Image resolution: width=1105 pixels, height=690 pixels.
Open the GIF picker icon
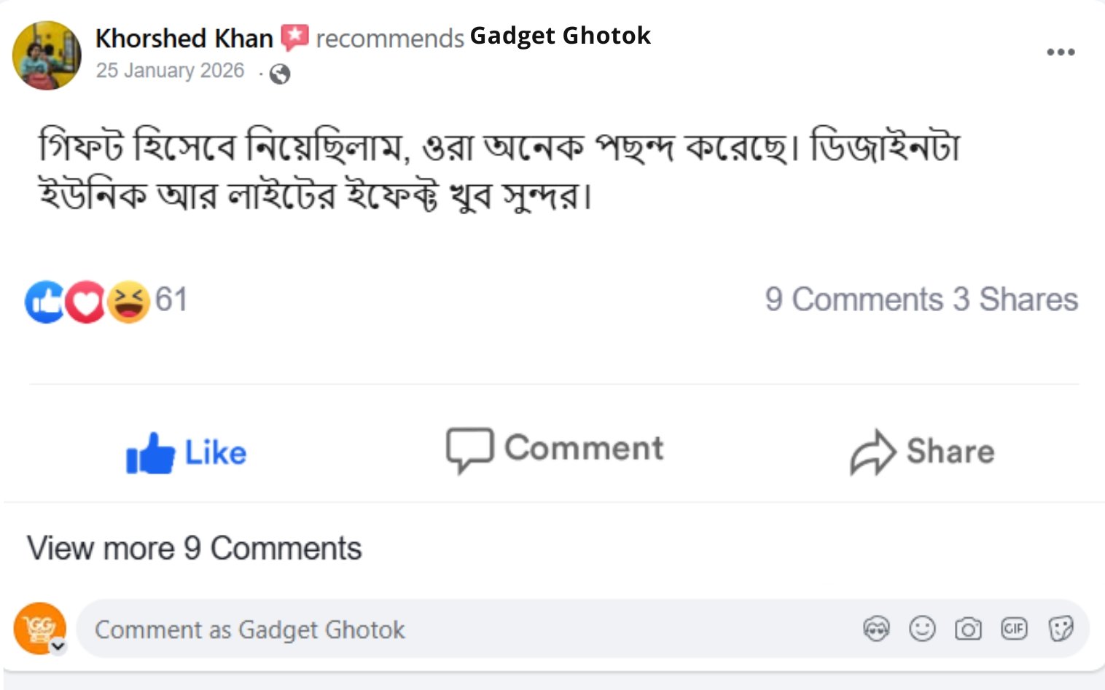click(1014, 628)
